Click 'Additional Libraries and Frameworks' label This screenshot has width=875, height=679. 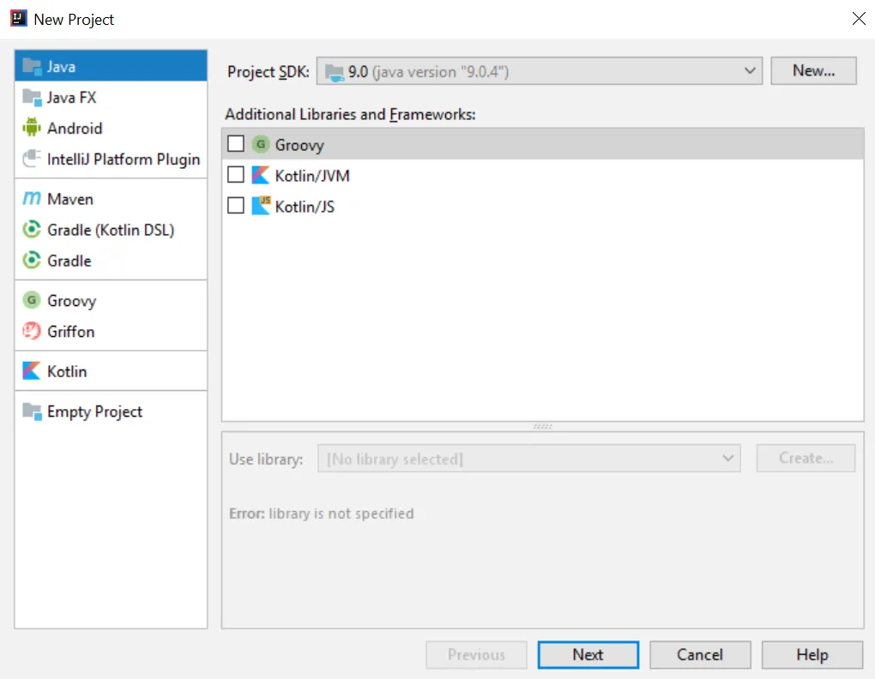(x=350, y=114)
